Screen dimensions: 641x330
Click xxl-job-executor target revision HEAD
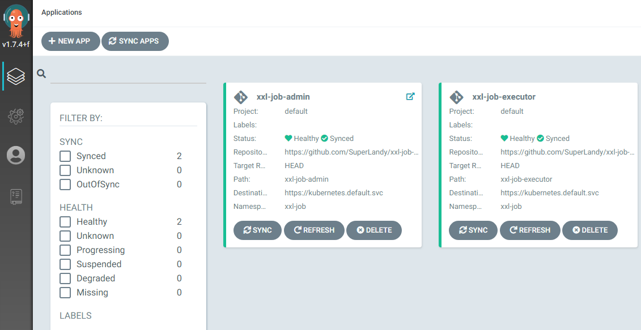(510, 166)
